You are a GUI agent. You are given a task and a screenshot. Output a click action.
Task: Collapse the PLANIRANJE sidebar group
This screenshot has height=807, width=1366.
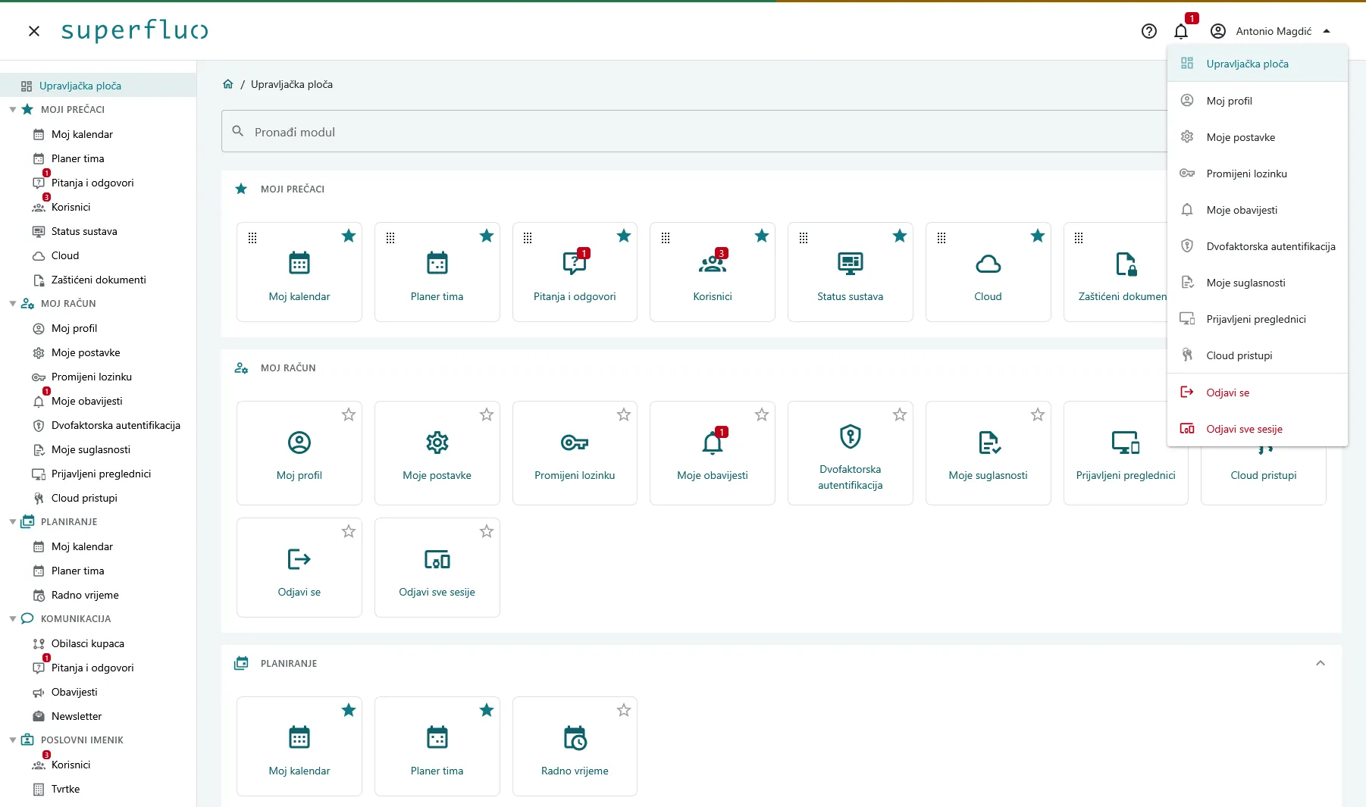tap(13, 522)
